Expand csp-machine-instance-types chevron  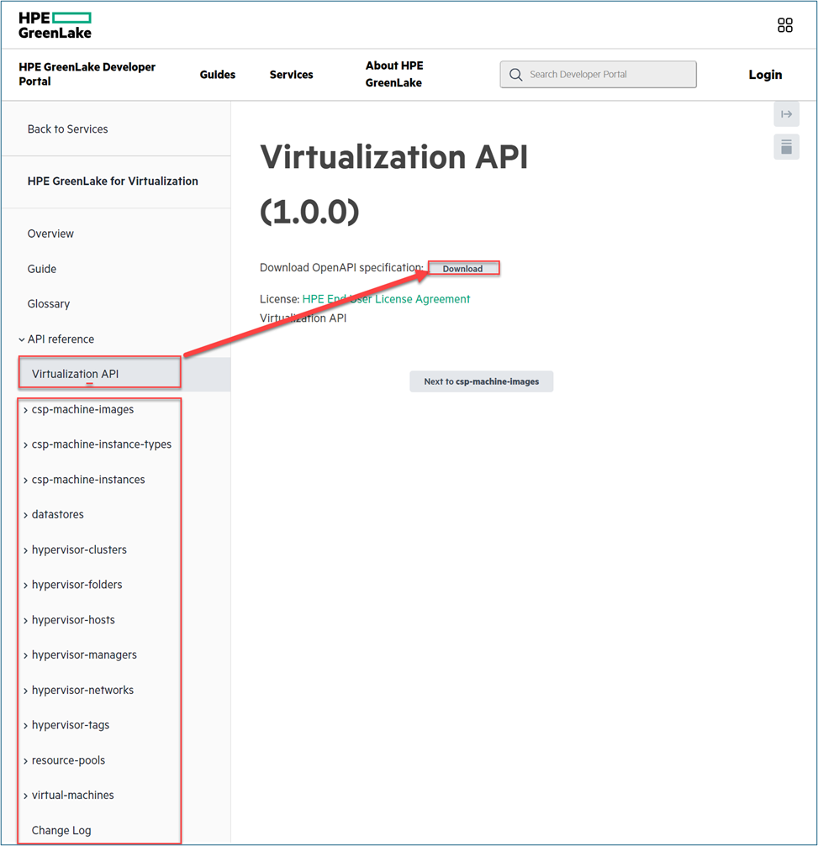pos(25,444)
